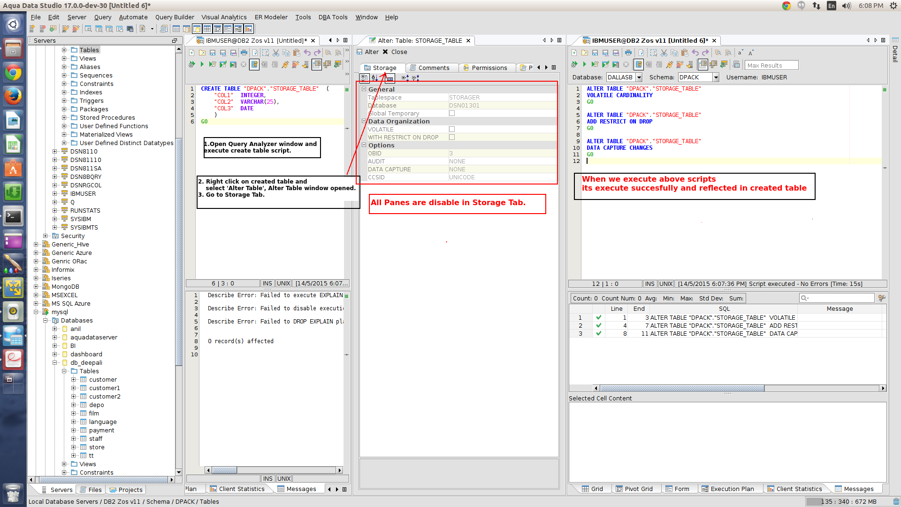Click search options icon beside results filter
The image size is (901, 507).
pyautogui.click(x=882, y=298)
